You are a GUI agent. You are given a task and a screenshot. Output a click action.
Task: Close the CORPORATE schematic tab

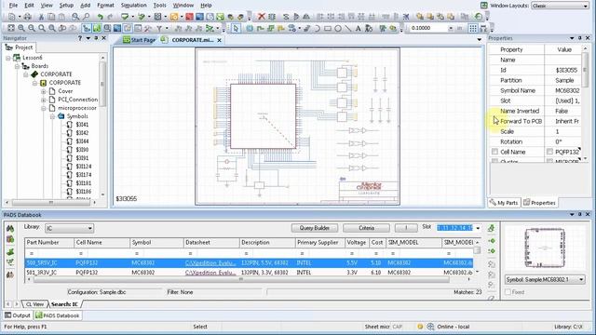click(x=220, y=40)
